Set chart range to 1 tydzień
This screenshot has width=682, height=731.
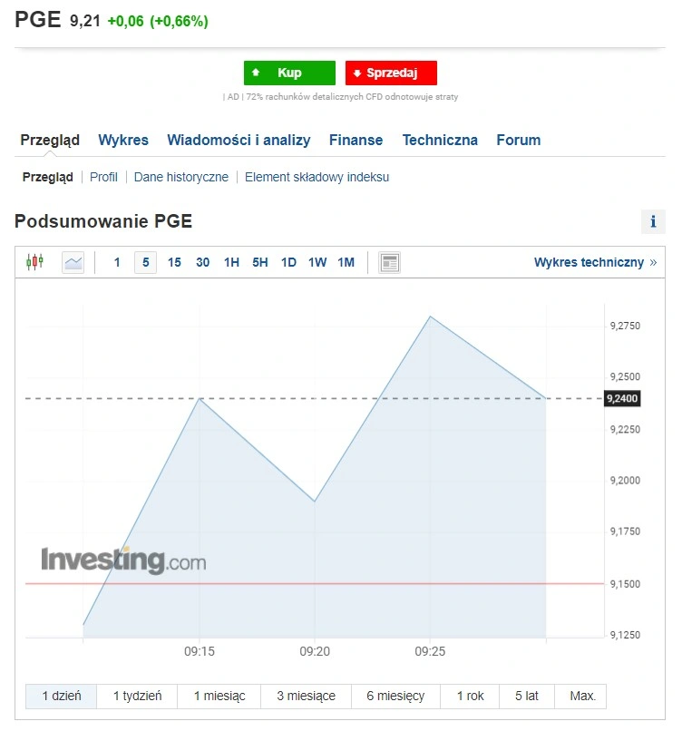[x=137, y=696]
